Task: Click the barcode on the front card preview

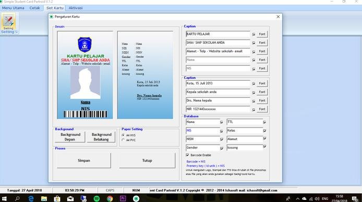Action: [86, 114]
